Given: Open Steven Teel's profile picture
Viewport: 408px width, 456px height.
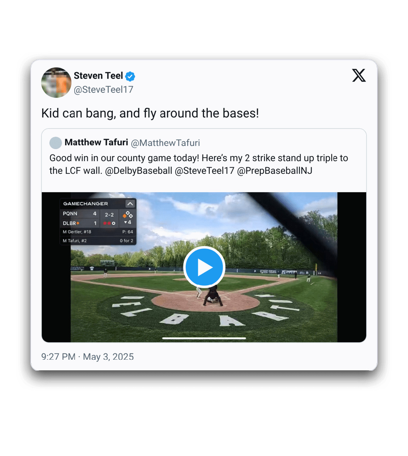Looking at the screenshot, I should tap(56, 82).
